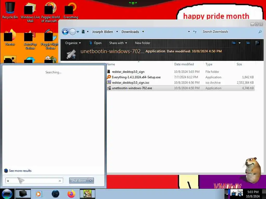Click the Joseph Biden breadcrumb
The height and width of the screenshot is (199, 266).
[x=102, y=32]
